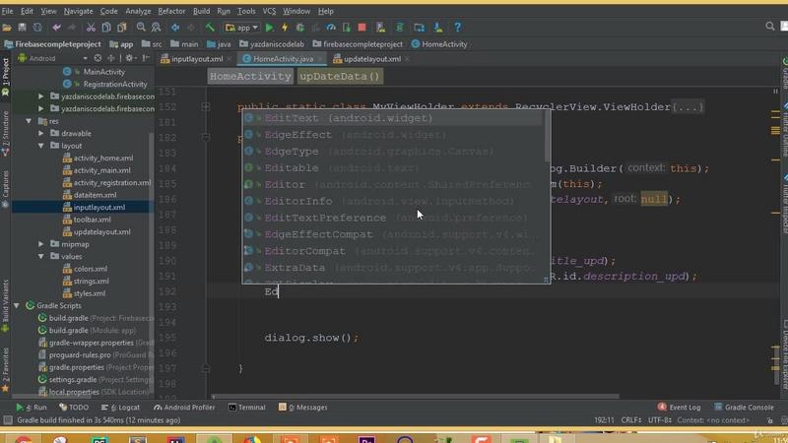The width and height of the screenshot is (788, 443).
Task: Choose EditText from the completion popup
Action: (392, 118)
